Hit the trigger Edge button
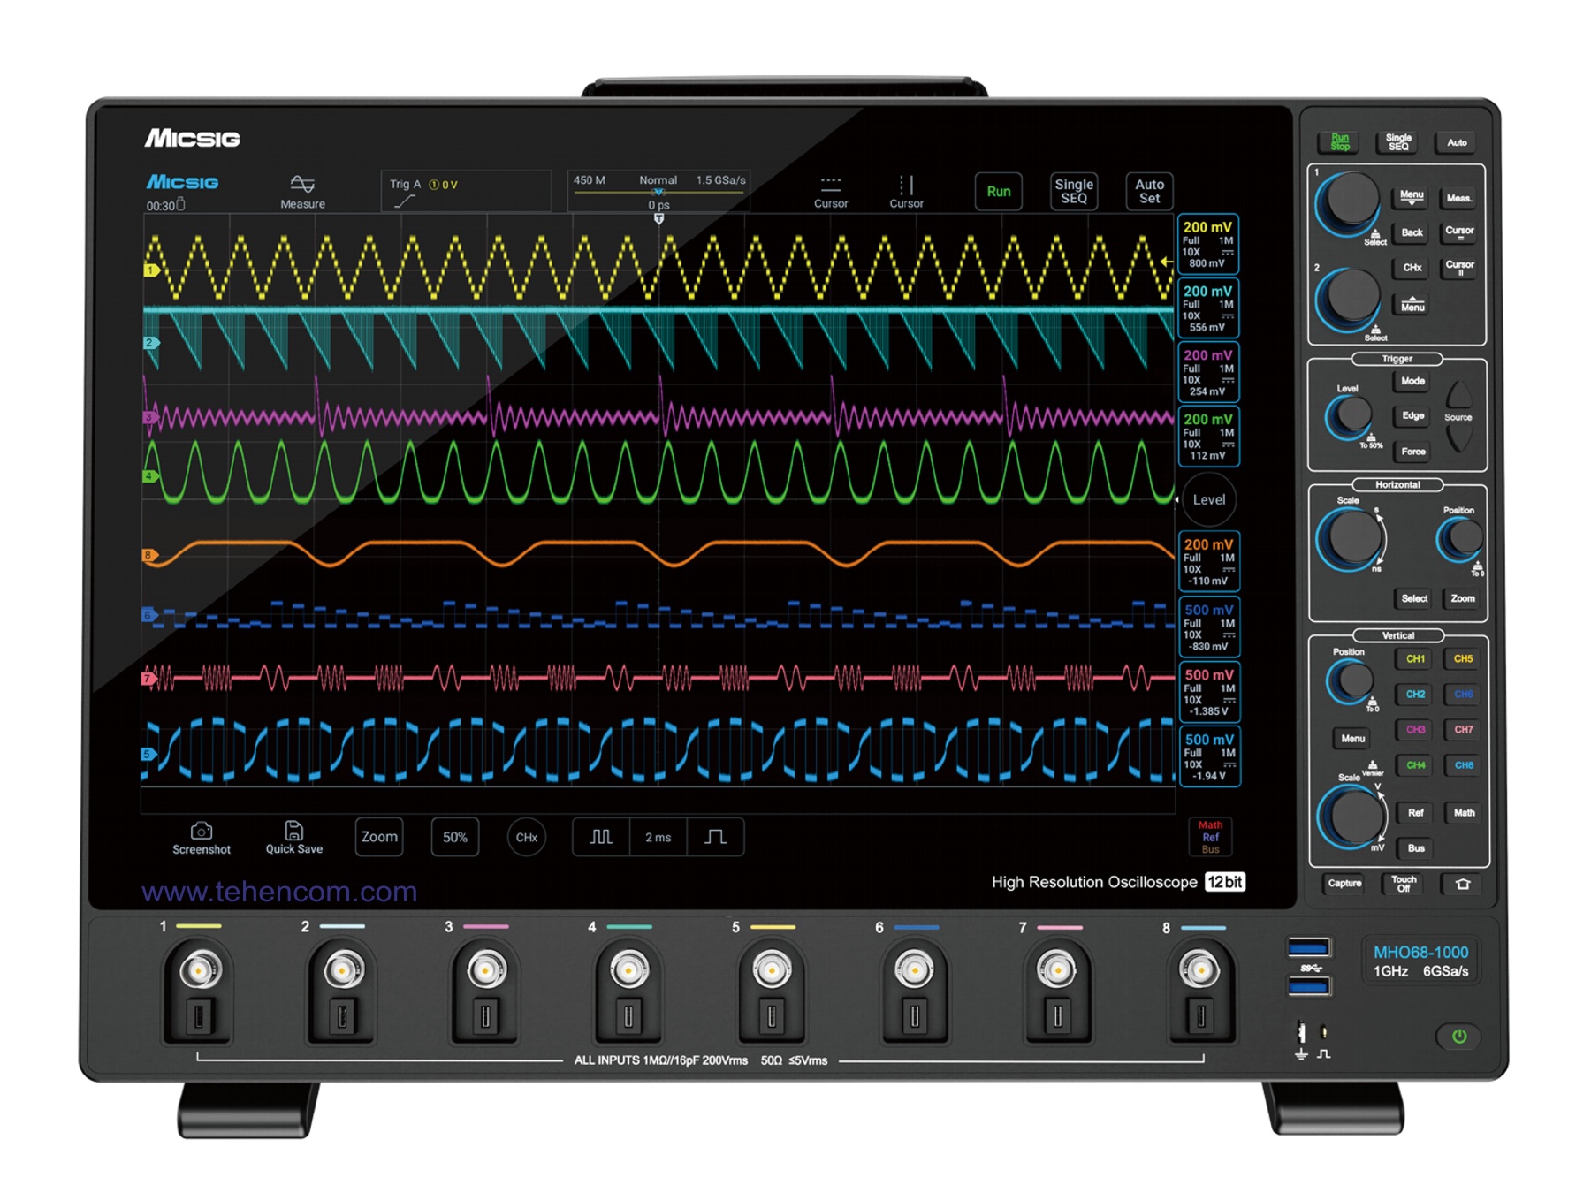Image resolution: width=1591 pixels, height=1193 pixels. pos(1412,415)
